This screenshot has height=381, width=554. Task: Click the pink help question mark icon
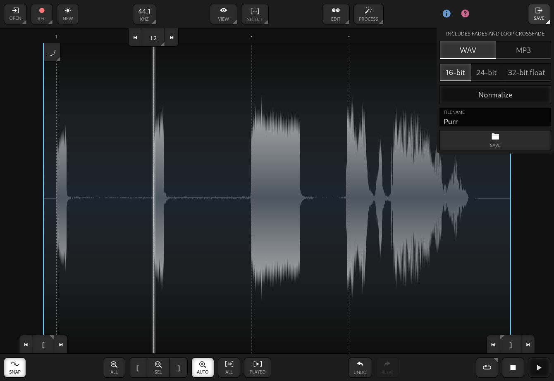[x=465, y=14]
